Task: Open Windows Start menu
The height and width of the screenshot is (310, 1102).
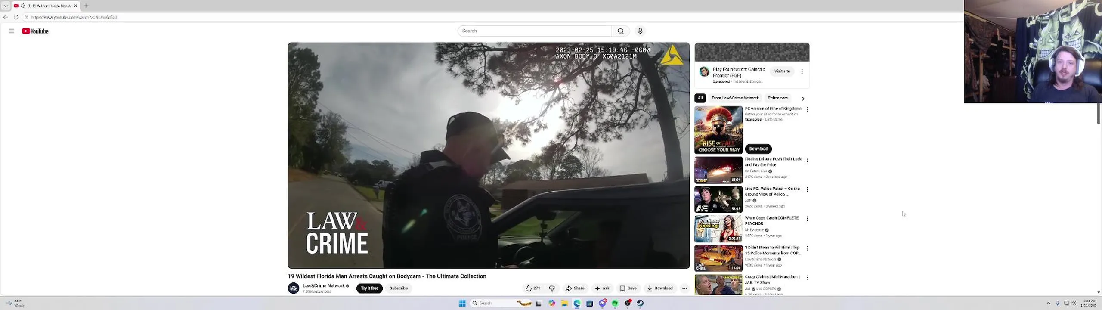Action: (x=462, y=303)
